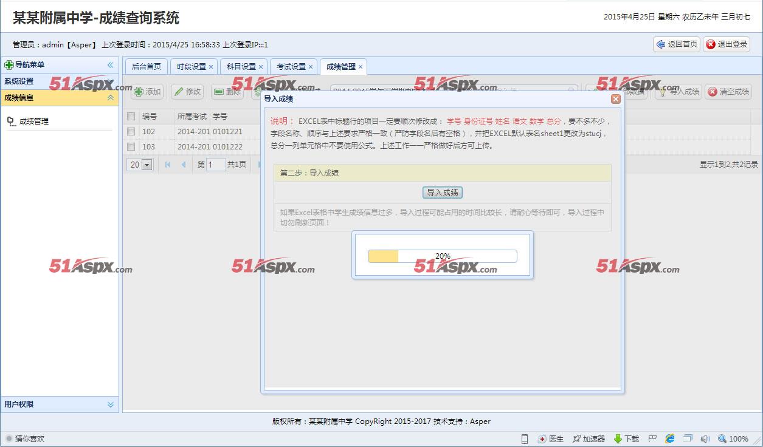Click the 20% progress bar
Image resolution: width=763 pixels, height=447 pixels.
tap(443, 256)
